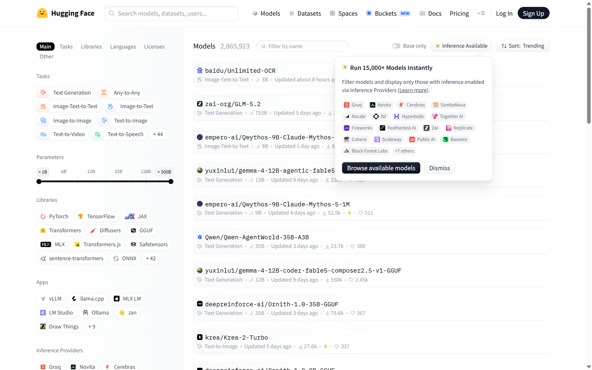This screenshot has width=592, height=370.
Task: Filter by the Ollama app
Action: (x=96, y=313)
